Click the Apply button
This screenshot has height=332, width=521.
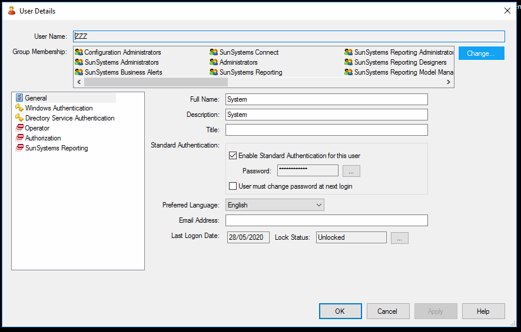[x=436, y=311]
